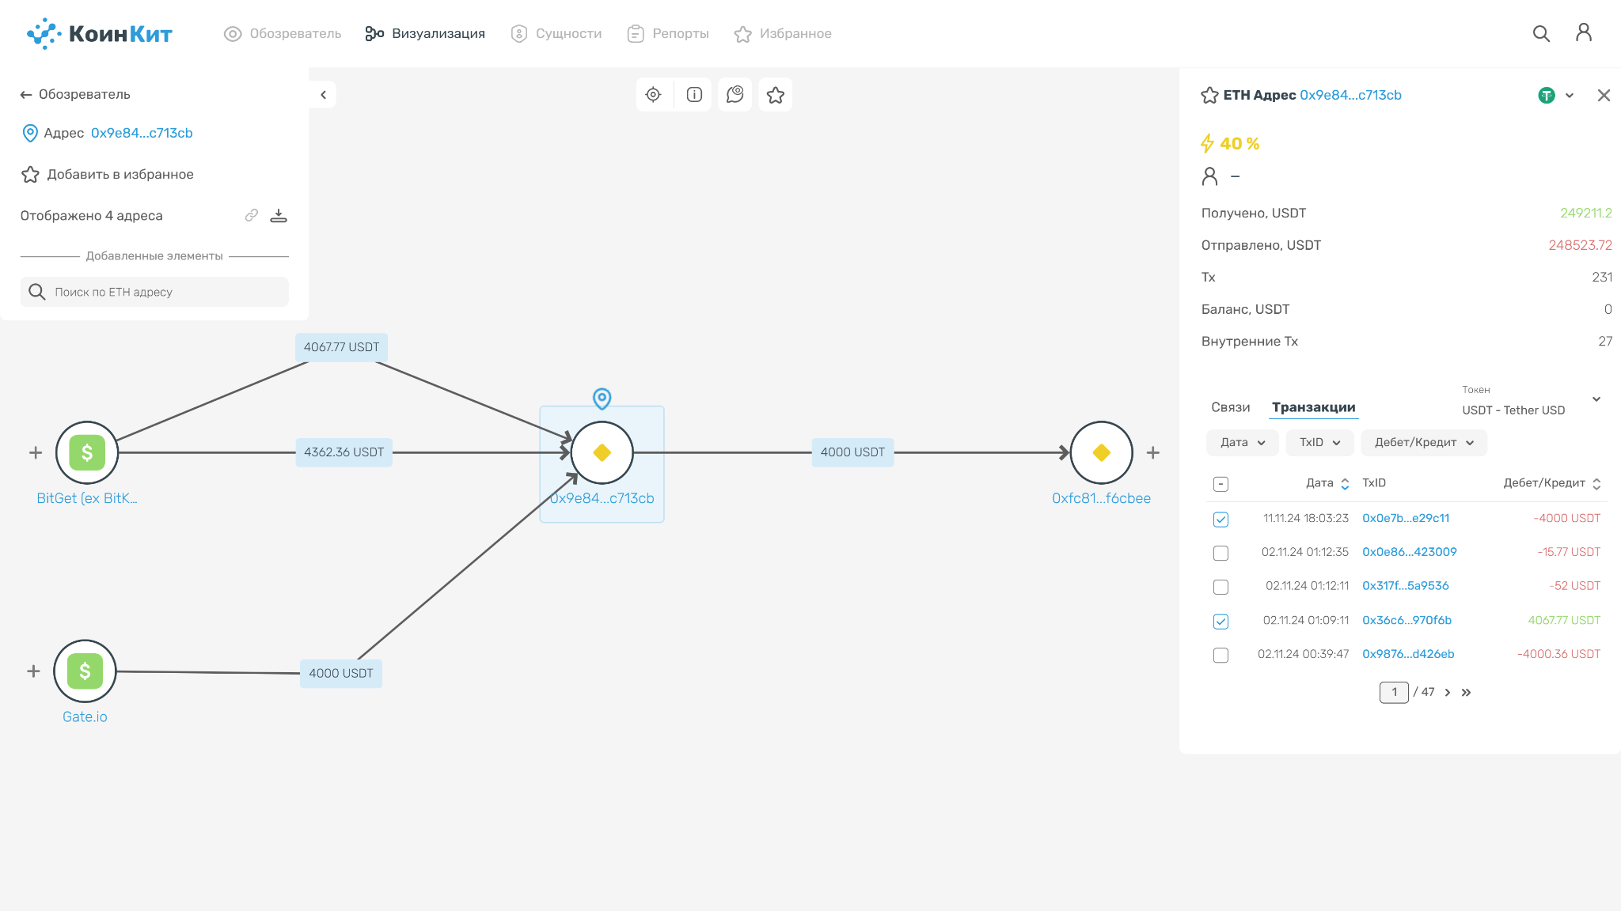This screenshot has width=1621, height=911.
Task: Switch to the Связи tab
Action: (1231, 407)
